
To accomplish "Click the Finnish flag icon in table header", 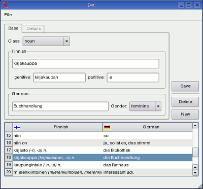I will coord(17,127).
